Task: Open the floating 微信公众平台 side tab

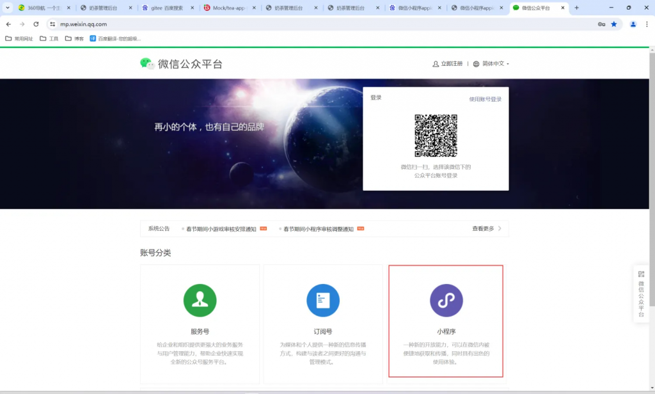Action: tap(642, 293)
